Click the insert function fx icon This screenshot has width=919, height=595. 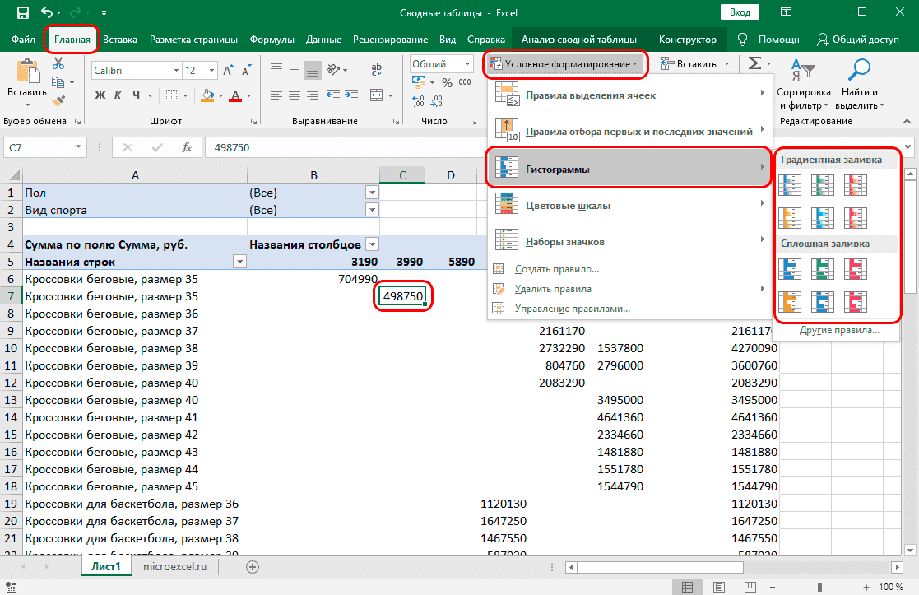[187, 148]
